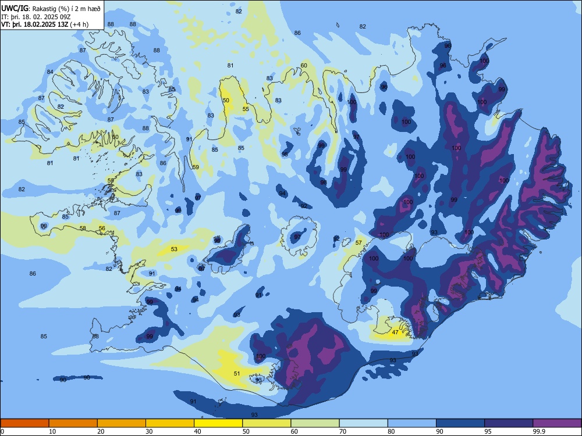Click the legend scale label '40'

pos(197,431)
